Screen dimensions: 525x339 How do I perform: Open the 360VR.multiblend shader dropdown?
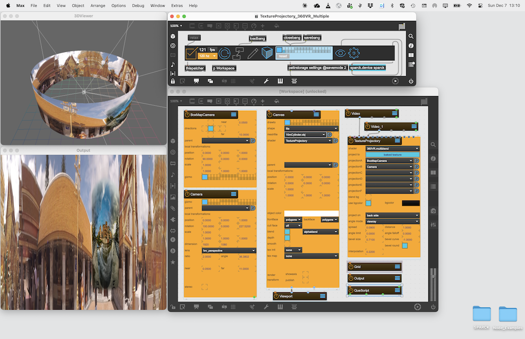(393, 149)
